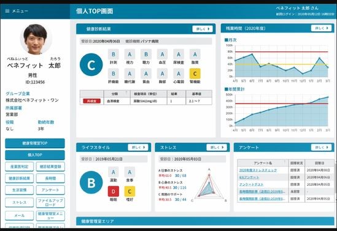Open the 健康診断結果 sidebar button

click(x=20, y=178)
